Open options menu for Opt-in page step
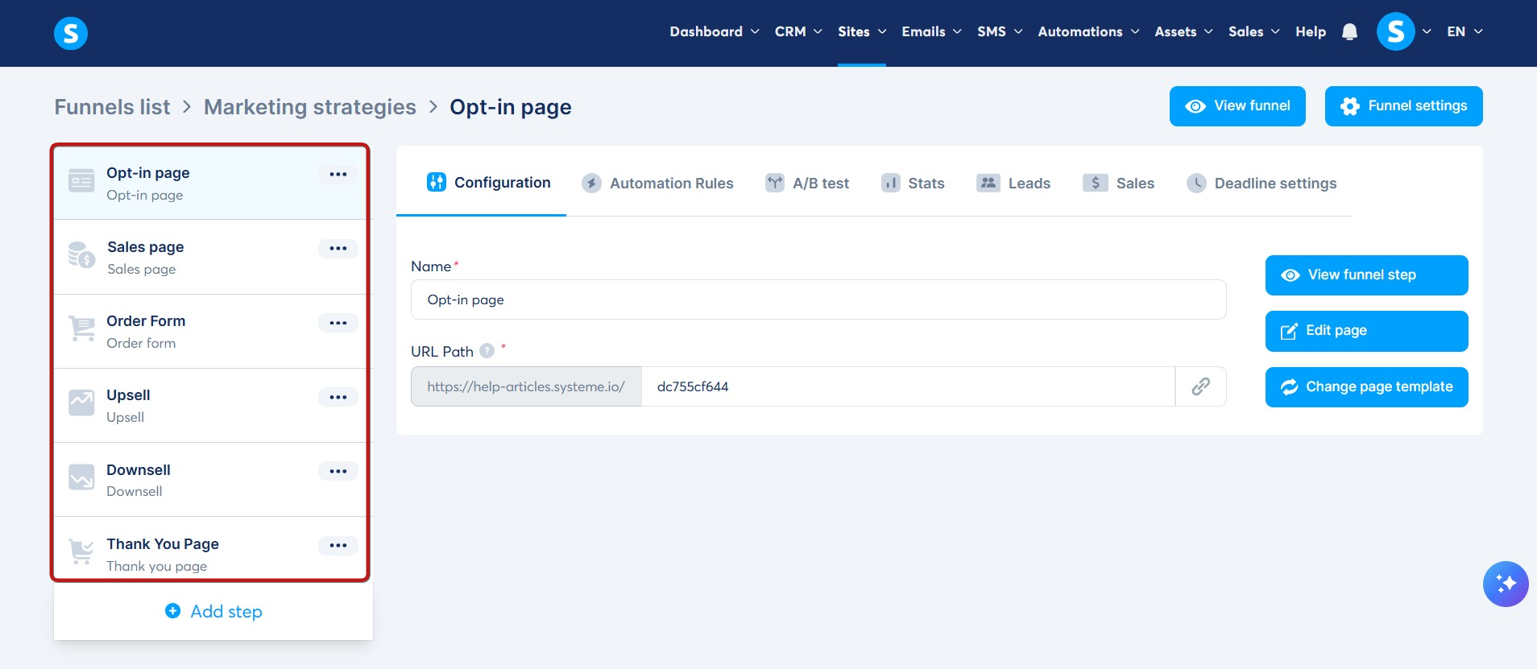Image resolution: width=1537 pixels, height=669 pixels. [x=338, y=174]
